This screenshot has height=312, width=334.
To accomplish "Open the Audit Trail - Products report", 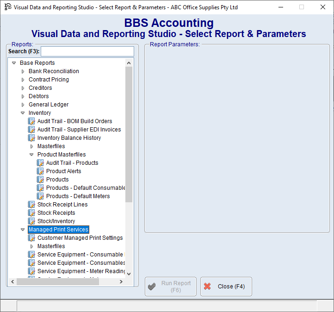I will (72, 163).
